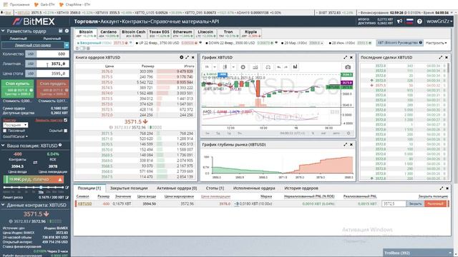The image size is (458, 257).
Task: Open the wowGriZz account dropdown
Action: click(439, 21)
